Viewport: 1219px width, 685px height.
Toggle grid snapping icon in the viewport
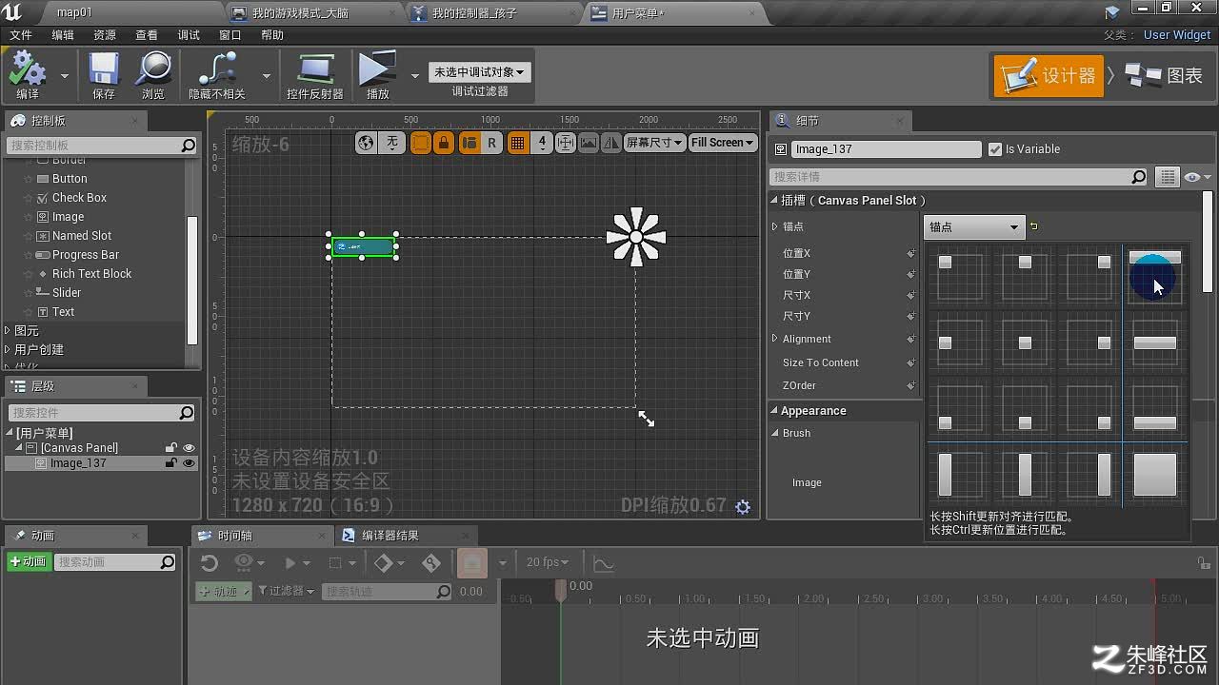click(x=517, y=143)
